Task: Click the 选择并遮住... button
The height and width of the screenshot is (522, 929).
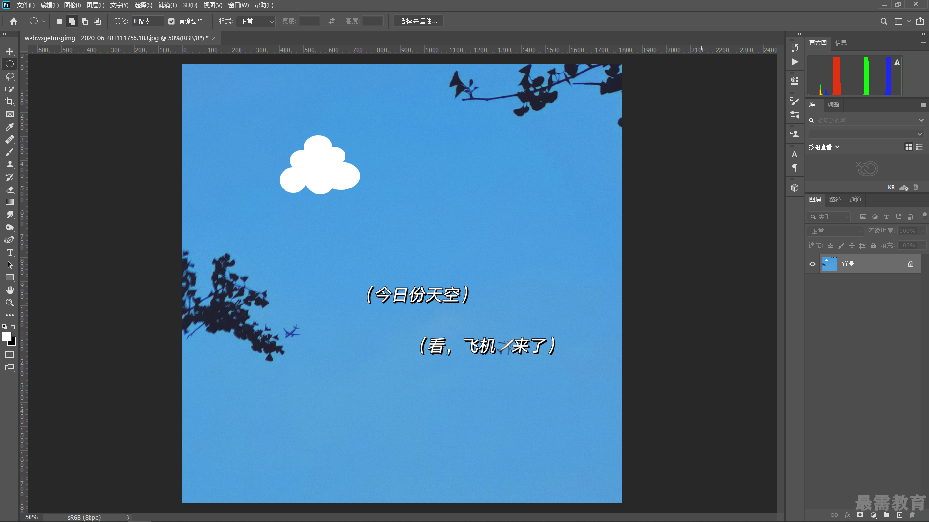Action: click(x=418, y=21)
